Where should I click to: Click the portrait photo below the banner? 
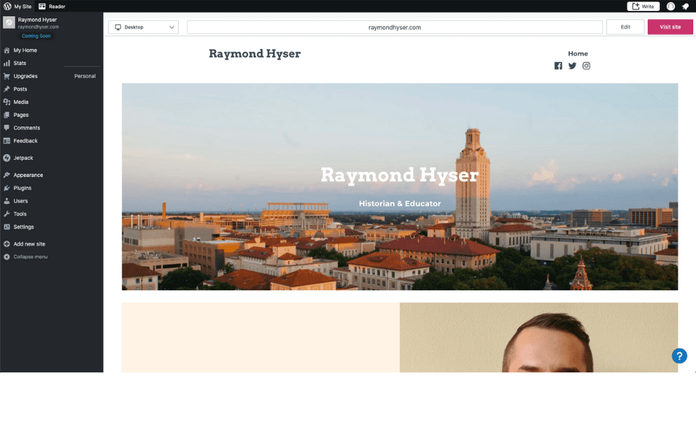click(x=538, y=337)
